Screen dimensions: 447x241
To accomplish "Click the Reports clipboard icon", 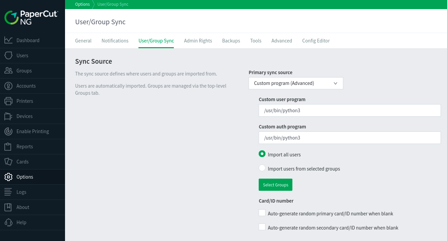I will 8,147.
